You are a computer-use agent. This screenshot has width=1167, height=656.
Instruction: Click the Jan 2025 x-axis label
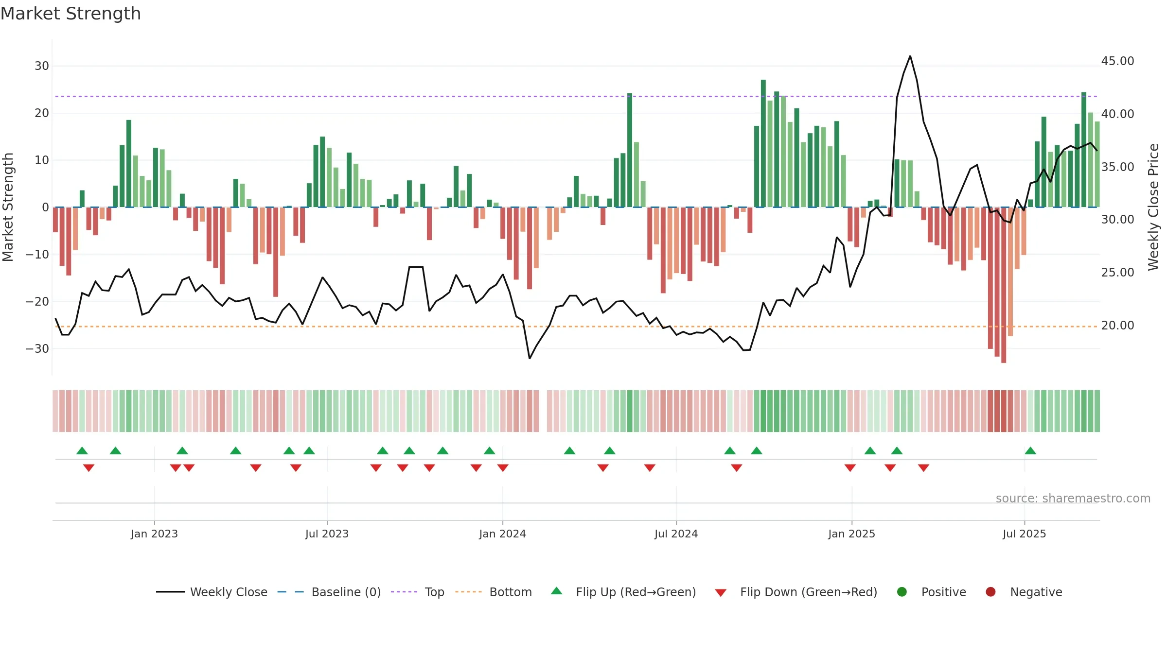(851, 534)
